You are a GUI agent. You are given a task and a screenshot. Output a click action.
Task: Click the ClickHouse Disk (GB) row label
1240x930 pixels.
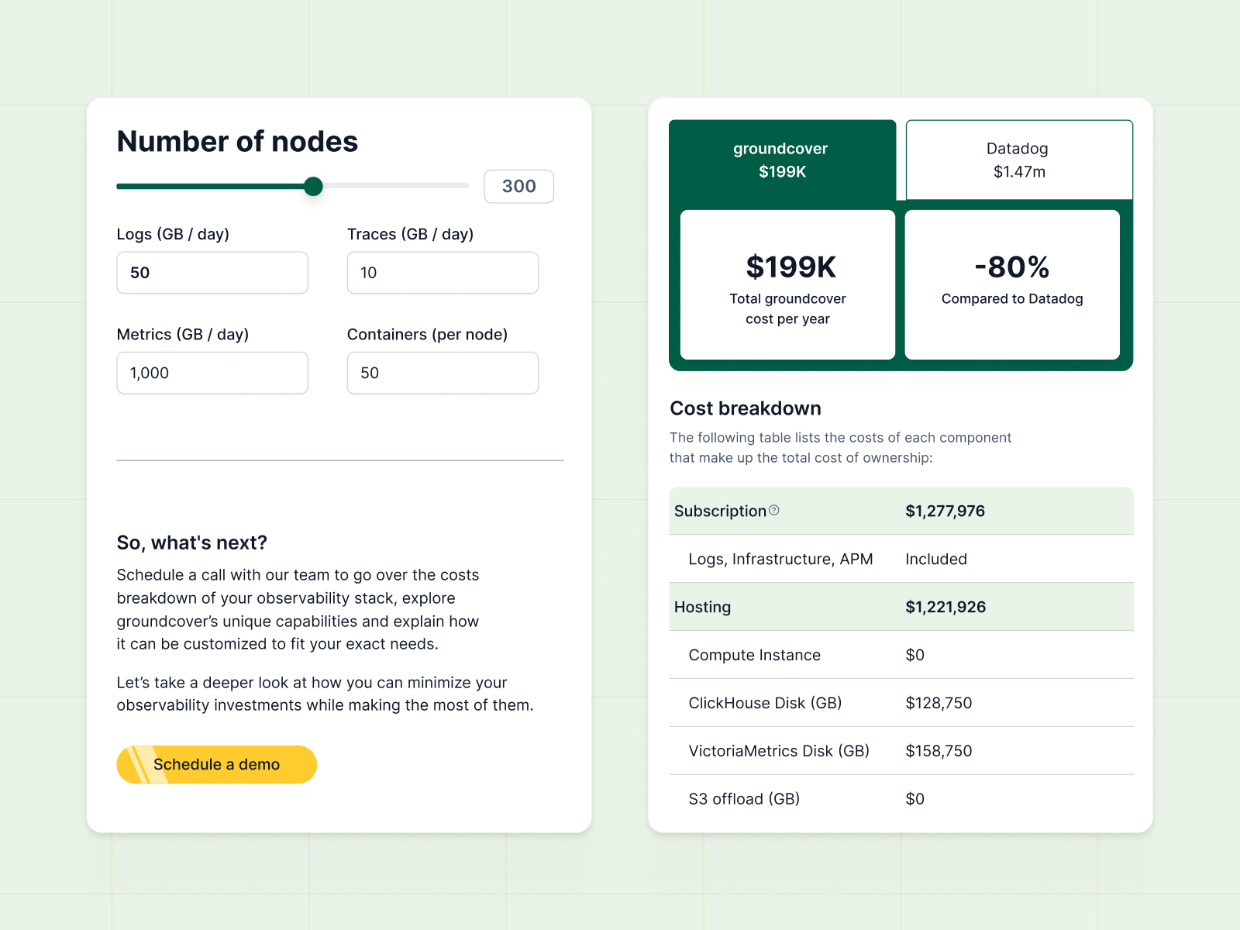pos(765,703)
